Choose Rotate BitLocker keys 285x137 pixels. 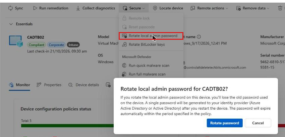(x=151, y=44)
